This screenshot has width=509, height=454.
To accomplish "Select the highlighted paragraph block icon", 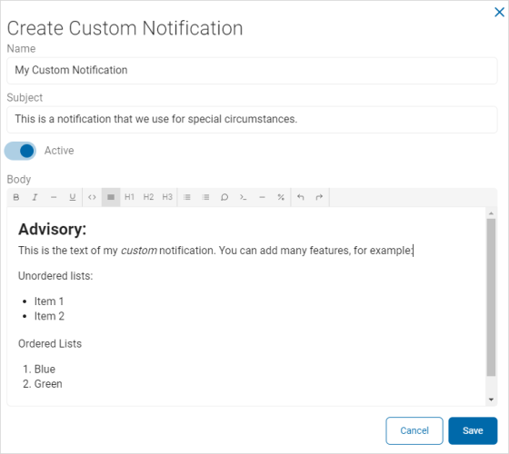I will [111, 197].
